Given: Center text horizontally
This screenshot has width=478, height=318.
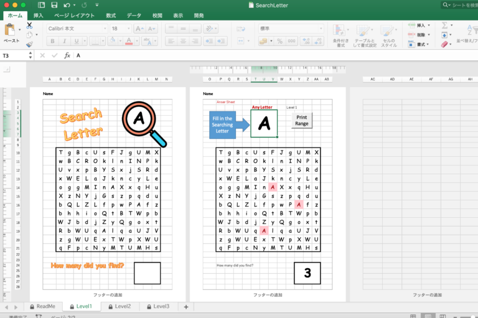Looking at the screenshot, I should coord(183,41).
